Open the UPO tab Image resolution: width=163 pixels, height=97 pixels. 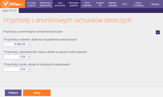pos(124,4)
